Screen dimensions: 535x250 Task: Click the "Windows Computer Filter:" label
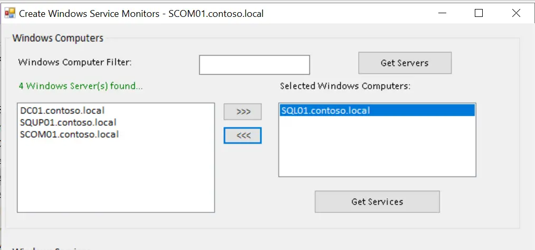[74, 62]
